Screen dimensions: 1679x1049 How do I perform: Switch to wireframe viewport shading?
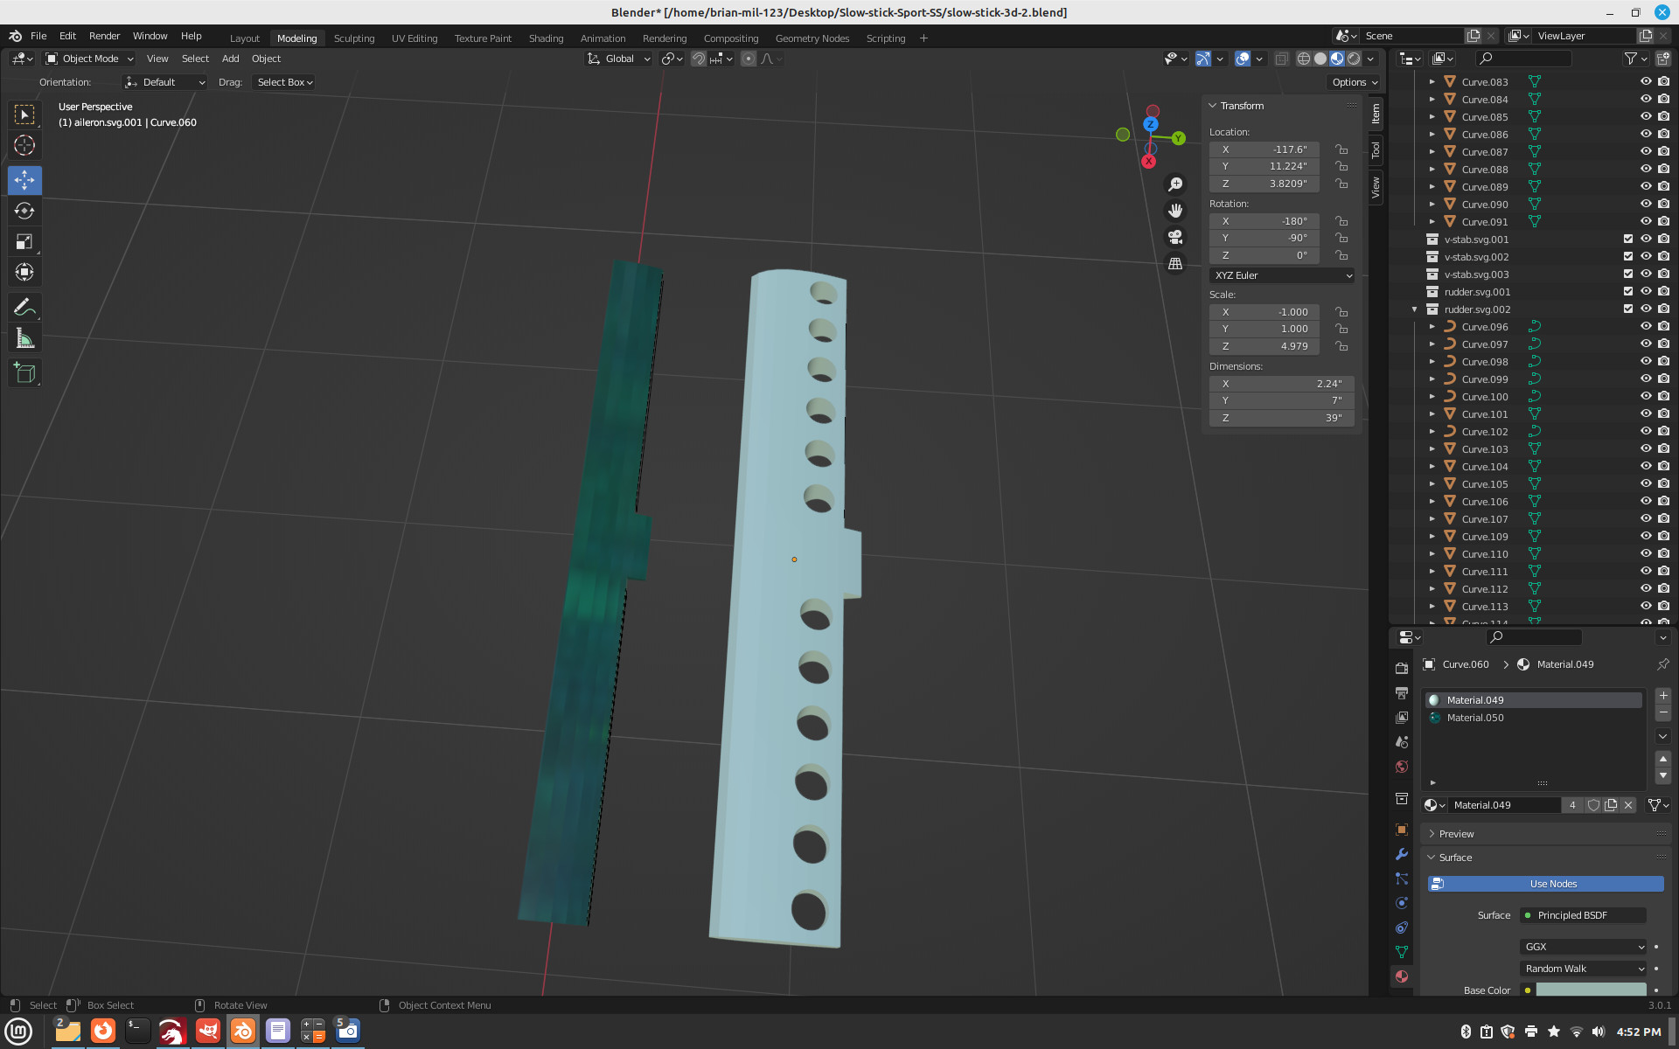click(x=1304, y=59)
